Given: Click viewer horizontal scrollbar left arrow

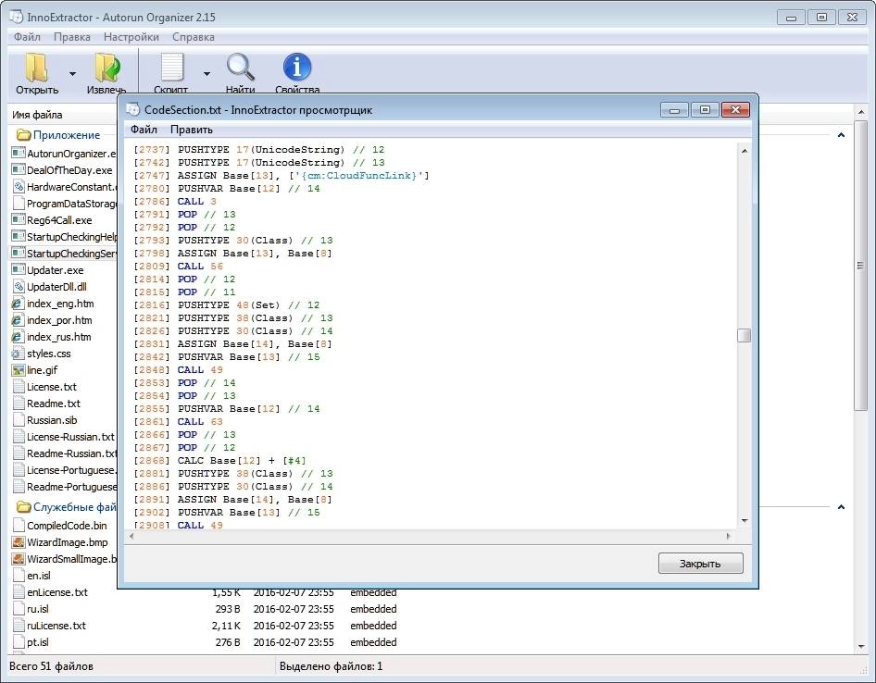Looking at the screenshot, I should [x=131, y=536].
